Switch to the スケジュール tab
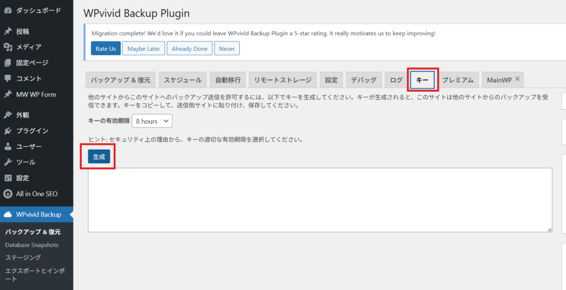Screen dimensions: 566x290 click(x=184, y=80)
